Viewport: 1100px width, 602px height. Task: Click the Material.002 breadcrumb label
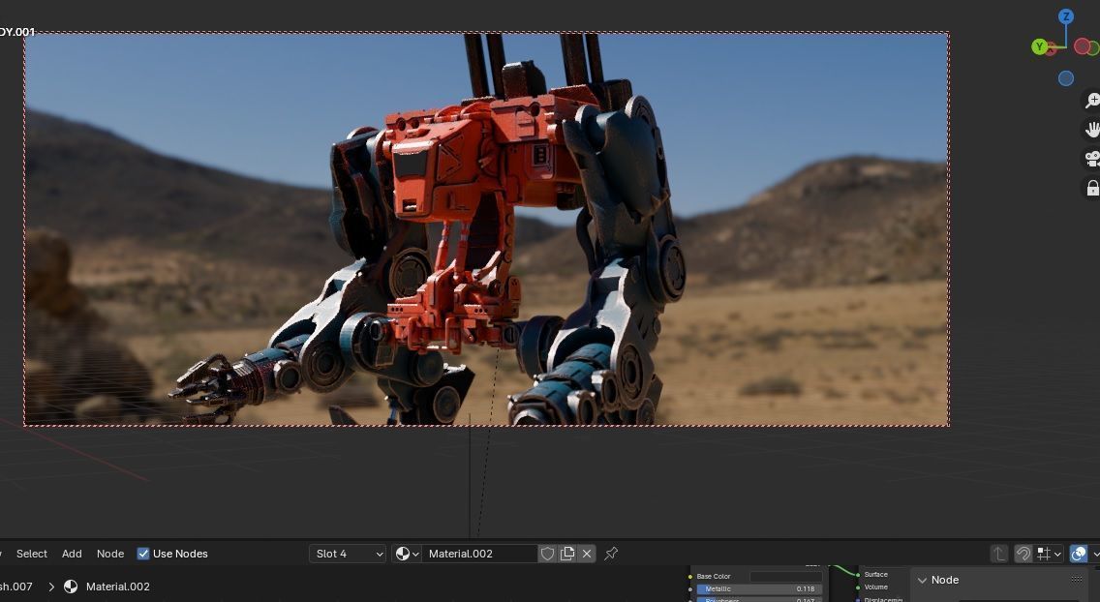[x=118, y=587]
